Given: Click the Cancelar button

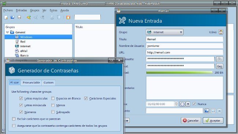Looking at the screenshot, I should point(191,120).
